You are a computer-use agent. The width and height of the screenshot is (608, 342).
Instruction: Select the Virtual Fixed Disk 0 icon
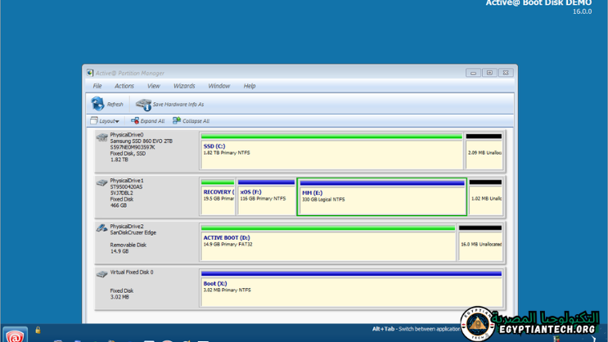coord(101,274)
